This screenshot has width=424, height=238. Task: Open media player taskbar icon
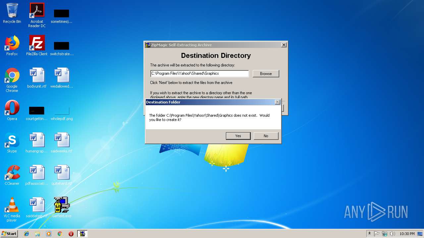[x=49, y=234]
